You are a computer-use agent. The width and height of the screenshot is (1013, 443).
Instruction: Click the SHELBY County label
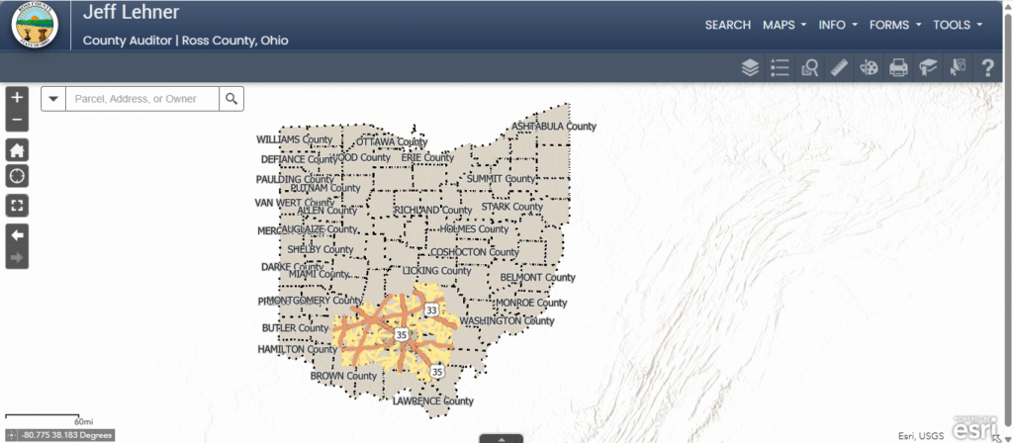[x=321, y=249]
